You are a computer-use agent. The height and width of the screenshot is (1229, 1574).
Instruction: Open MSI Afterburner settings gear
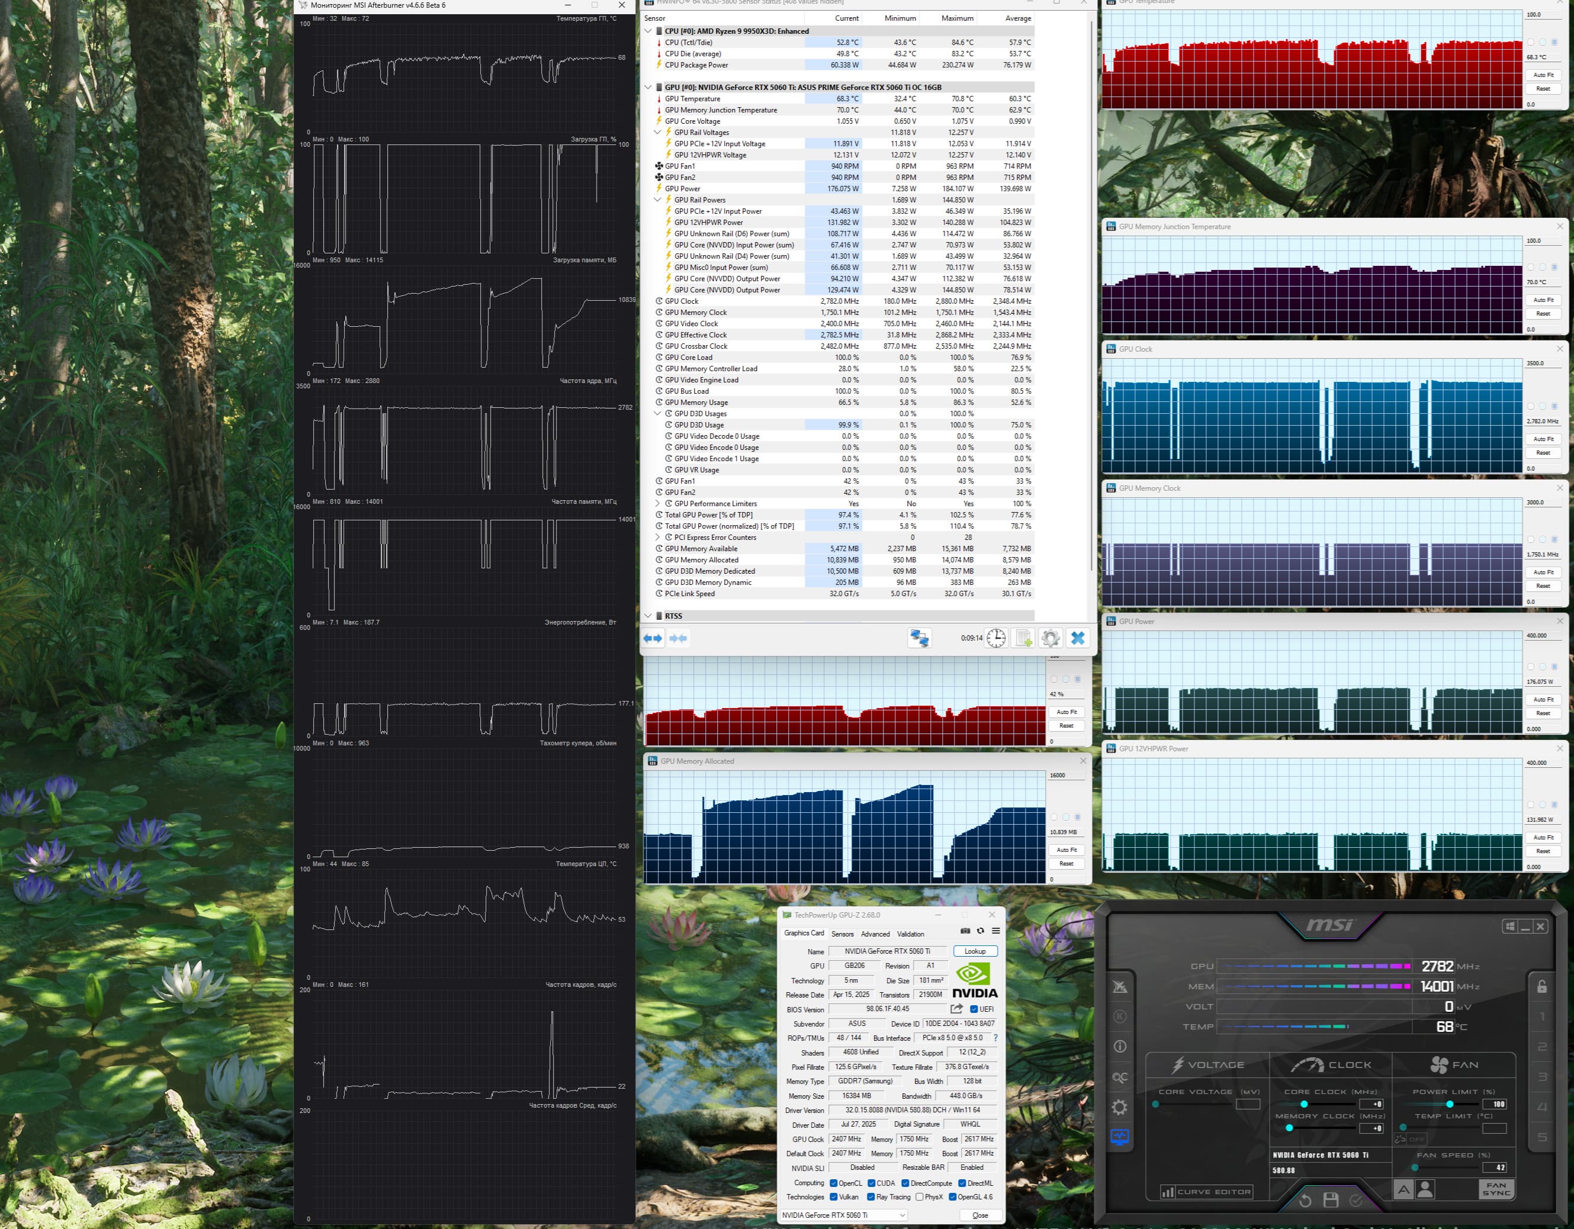coord(1119,1107)
